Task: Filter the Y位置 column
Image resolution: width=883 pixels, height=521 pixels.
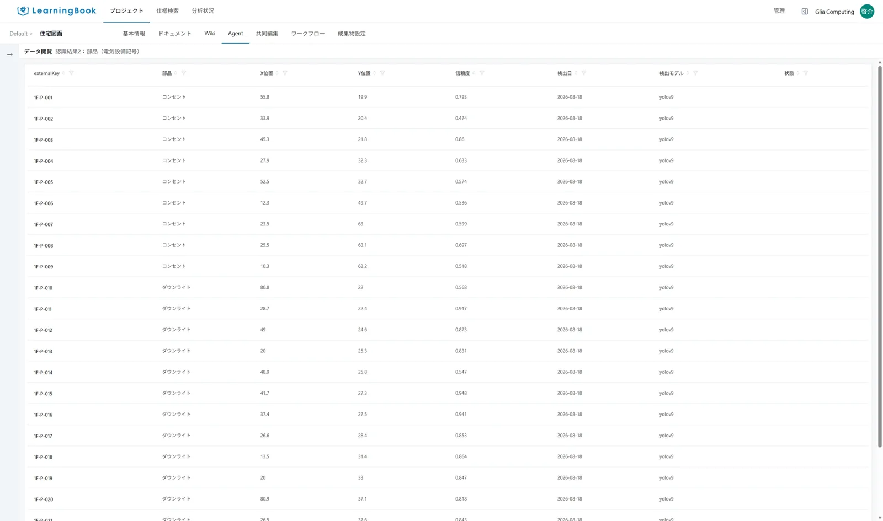Action: point(382,73)
